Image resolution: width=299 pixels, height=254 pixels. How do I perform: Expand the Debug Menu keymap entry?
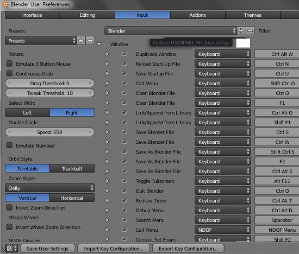pyautogui.click(x=107, y=210)
